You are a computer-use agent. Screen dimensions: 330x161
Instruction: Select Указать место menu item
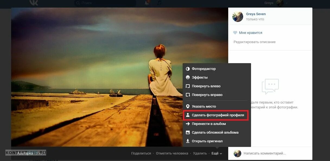click(x=217, y=107)
